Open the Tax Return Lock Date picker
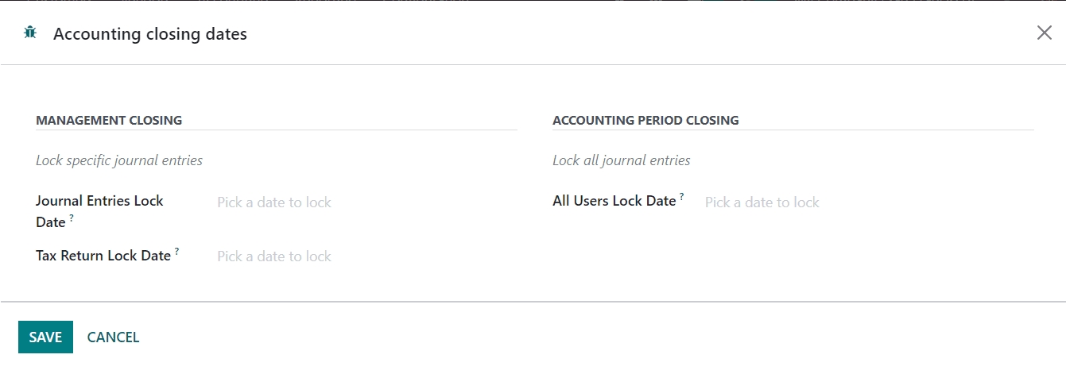Viewport: 1066px width, 370px height. [x=274, y=256]
